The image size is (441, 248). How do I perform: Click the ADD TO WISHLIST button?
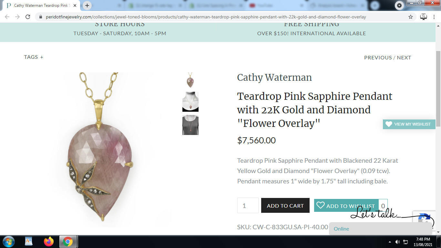(346, 205)
